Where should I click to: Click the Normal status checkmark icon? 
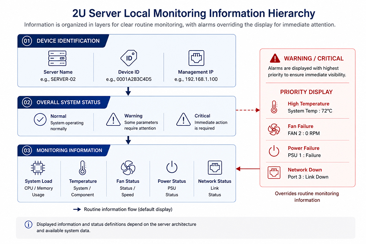(x=40, y=119)
